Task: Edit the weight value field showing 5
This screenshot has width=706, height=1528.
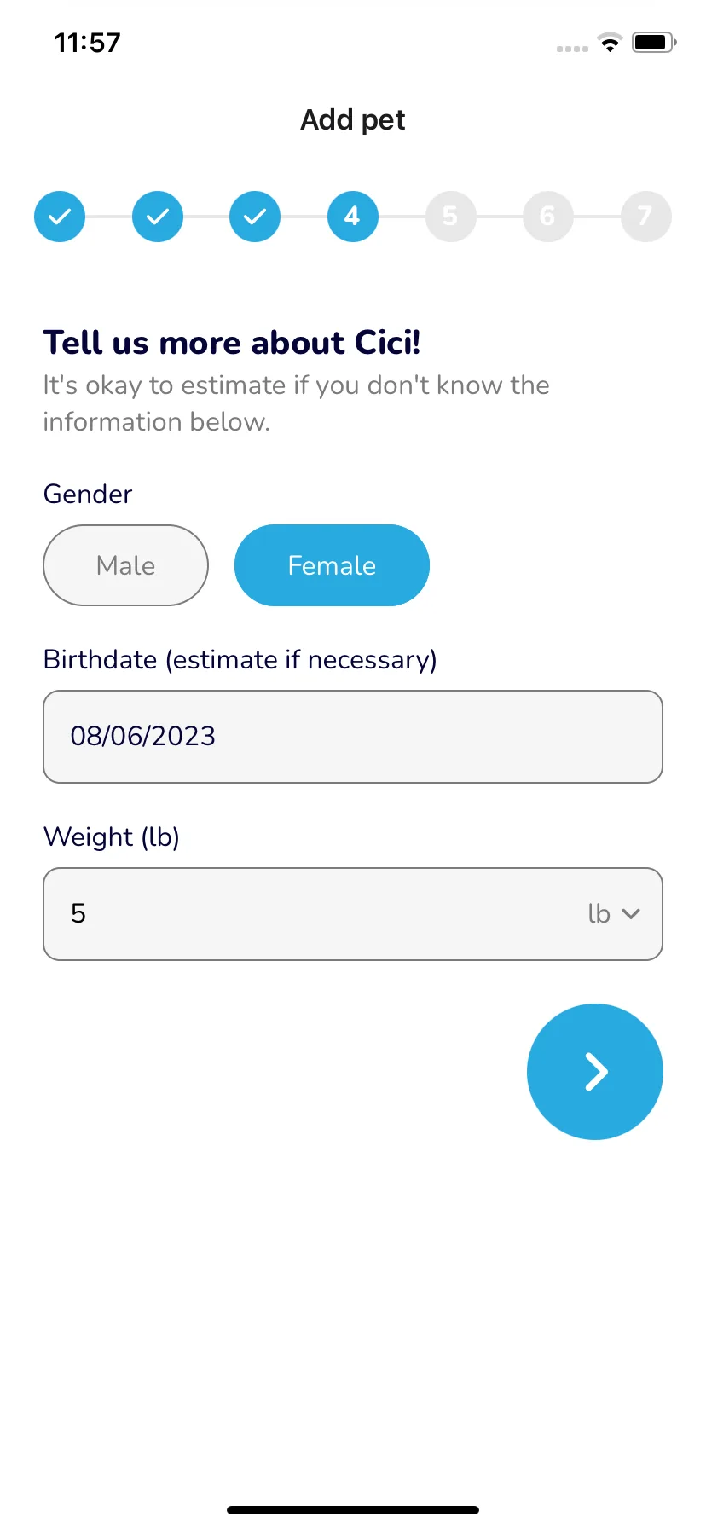Action: [x=307, y=914]
